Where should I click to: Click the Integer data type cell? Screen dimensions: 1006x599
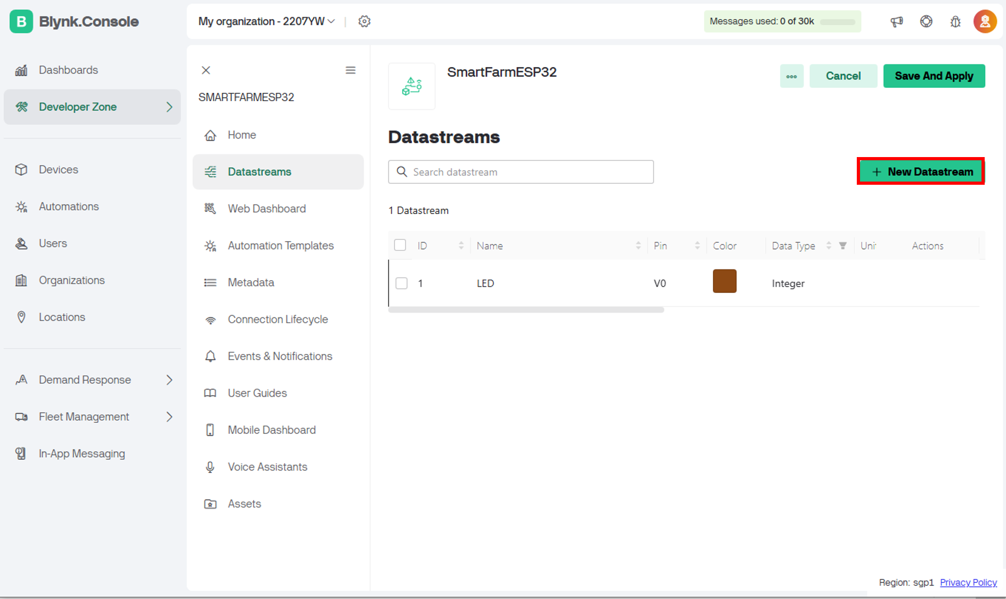(788, 284)
